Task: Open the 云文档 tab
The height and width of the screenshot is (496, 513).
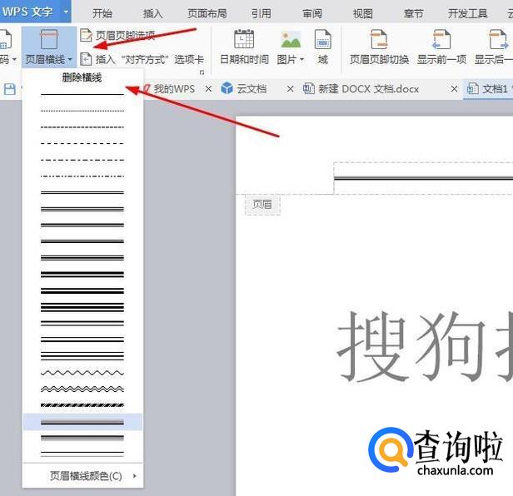Action: coord(252,88)
